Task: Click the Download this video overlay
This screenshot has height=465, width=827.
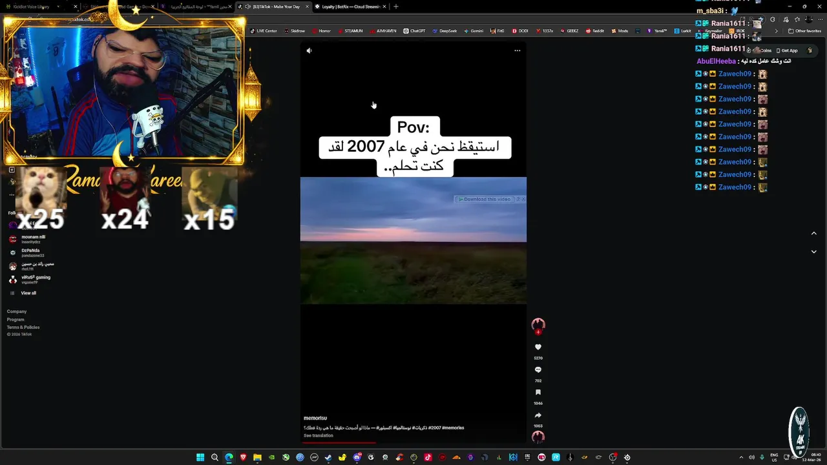Action: pos(485,199)
